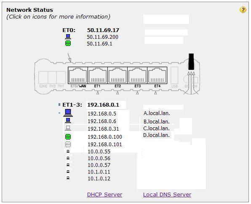251x204 pixels.
Task: Toggle the small marker before ET1-3 label
Action: [x=59, y=105]
